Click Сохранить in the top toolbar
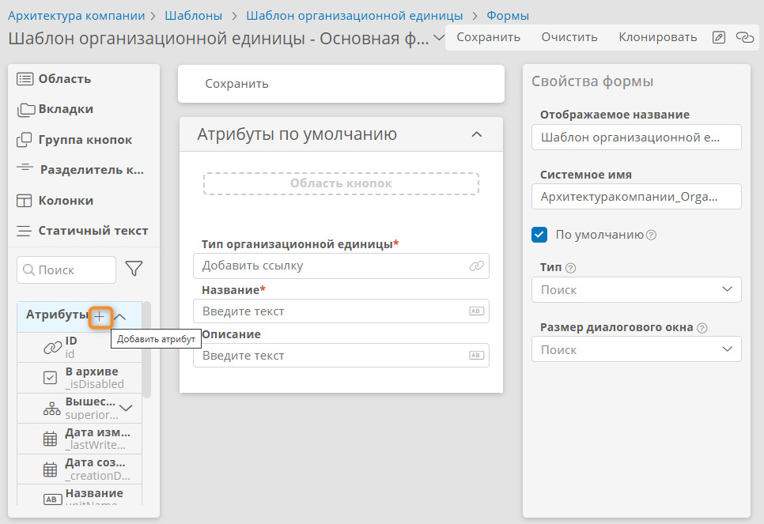 488,37
